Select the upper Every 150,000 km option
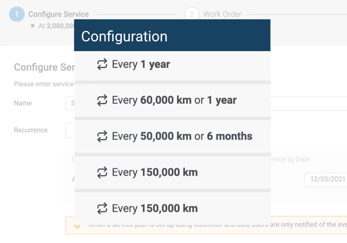This screenshot has width=347, height=243. (x=172, y=173)
